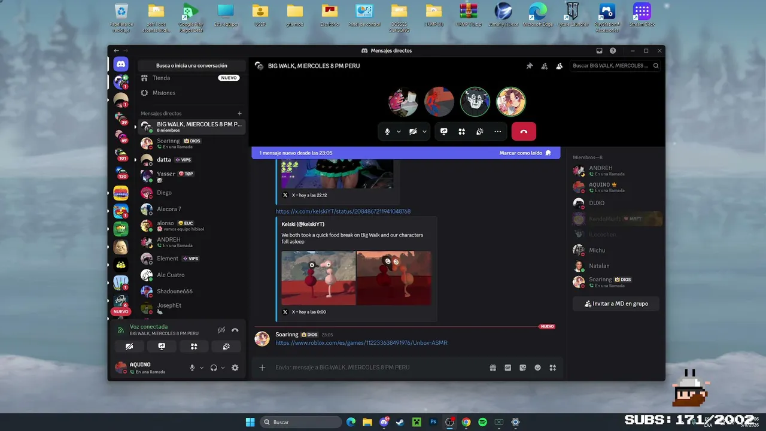Screen dimensions: 766x431
Task: Click the pinned messages pin icon
Action: [529, 66]
